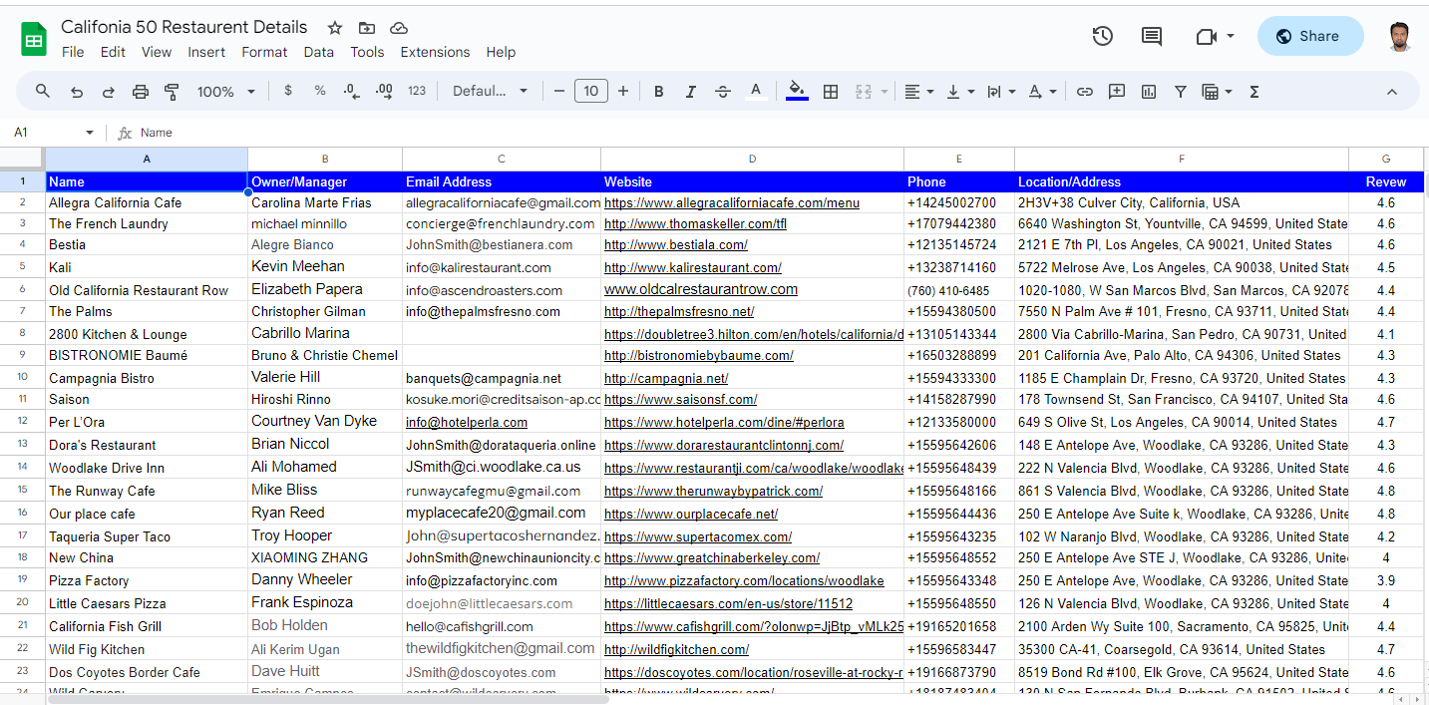Star the document title
The image size is (1429, 705).
click(335, 28)
